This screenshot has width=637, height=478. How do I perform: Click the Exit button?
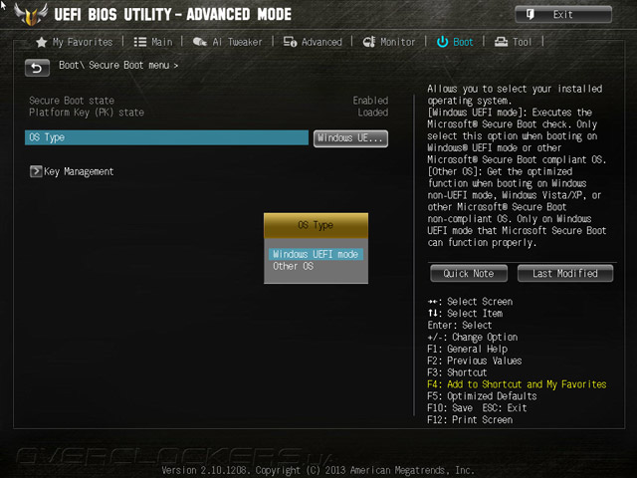pos(563,15)
